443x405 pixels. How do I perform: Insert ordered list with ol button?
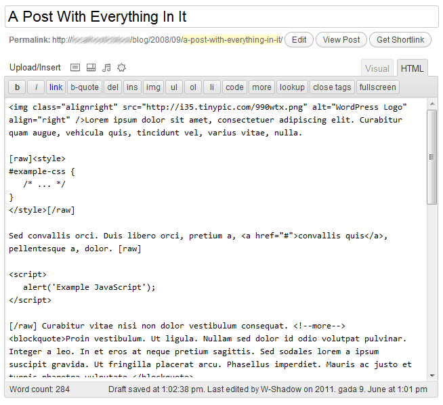[x=193, y=87]
